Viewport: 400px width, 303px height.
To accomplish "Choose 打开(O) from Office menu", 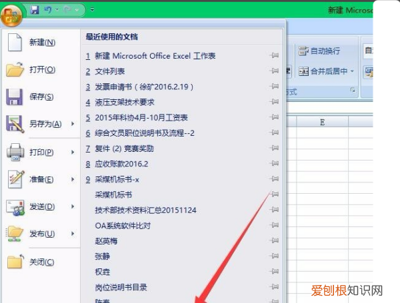I will coord(41,69).
